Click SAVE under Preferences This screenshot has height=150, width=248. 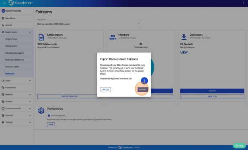coord(51,125)
